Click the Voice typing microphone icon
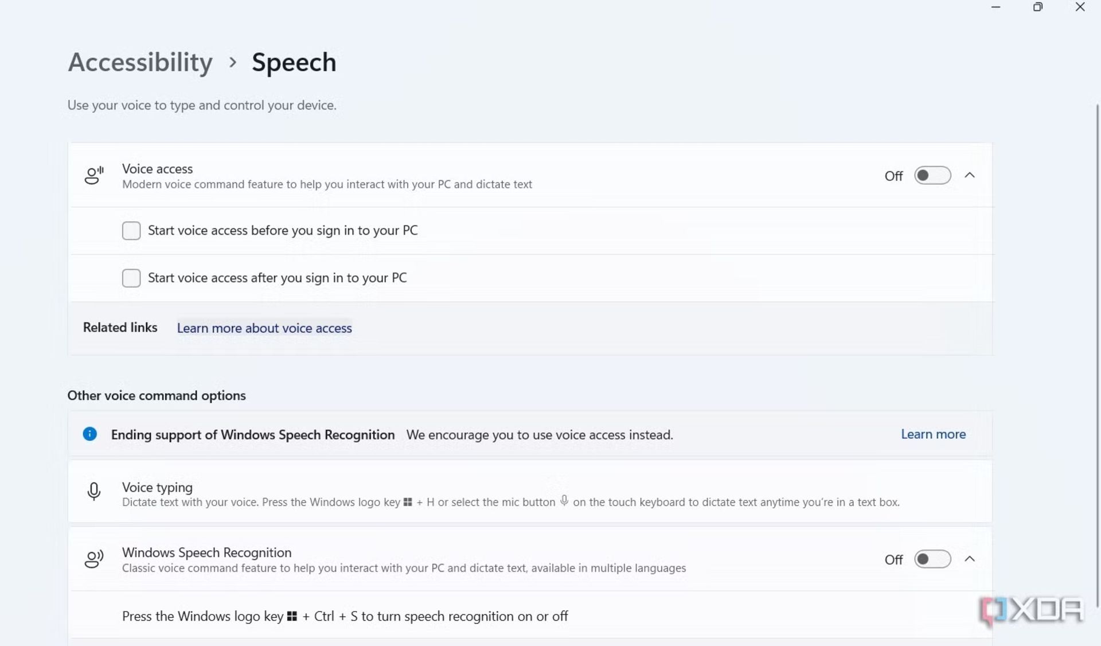The width and height of the screenshot is (1101, 646). [x=93, y=493]
